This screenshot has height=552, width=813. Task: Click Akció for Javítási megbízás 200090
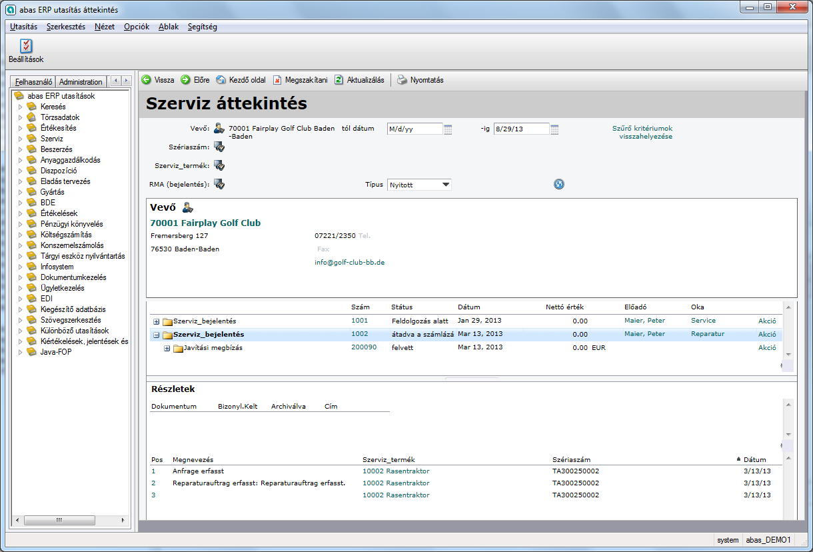click(767, 347)
